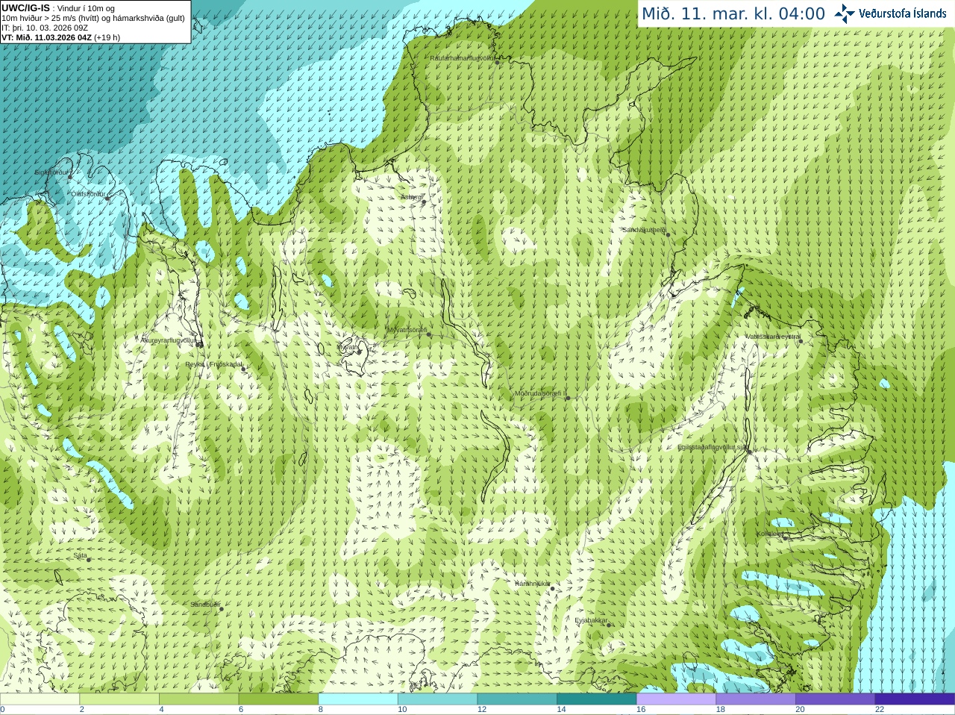Image resolution: width=955 pixels, height=715 pixels.
Task: Click the 2–4 m/s light green swatch
Action: coord(119,699)
